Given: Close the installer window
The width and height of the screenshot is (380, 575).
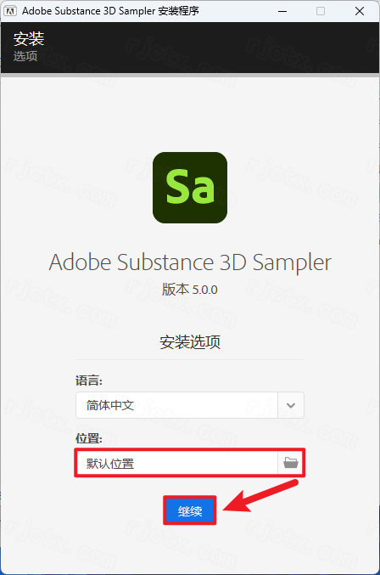Looking at the screenshot, I should click(360, 11).
